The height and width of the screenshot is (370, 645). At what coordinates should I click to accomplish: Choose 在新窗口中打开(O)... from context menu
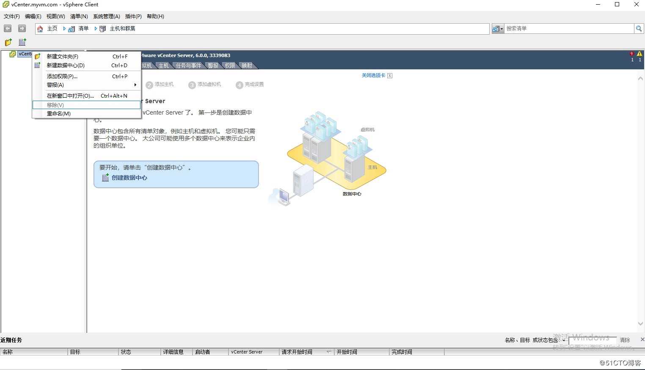tap(86, 96)
